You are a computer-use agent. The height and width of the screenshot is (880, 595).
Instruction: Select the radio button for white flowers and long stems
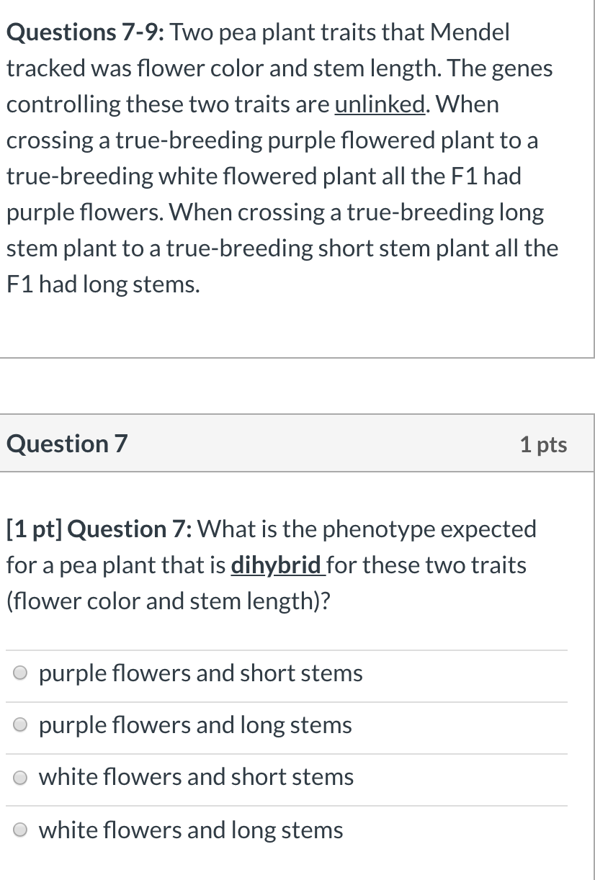click(19, 829)
